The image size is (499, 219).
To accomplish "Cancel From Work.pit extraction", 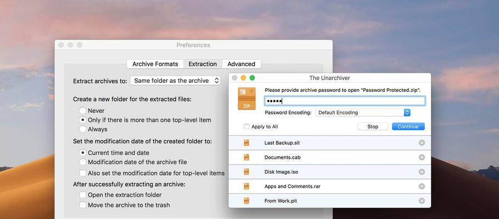I will tap(422, 201).
